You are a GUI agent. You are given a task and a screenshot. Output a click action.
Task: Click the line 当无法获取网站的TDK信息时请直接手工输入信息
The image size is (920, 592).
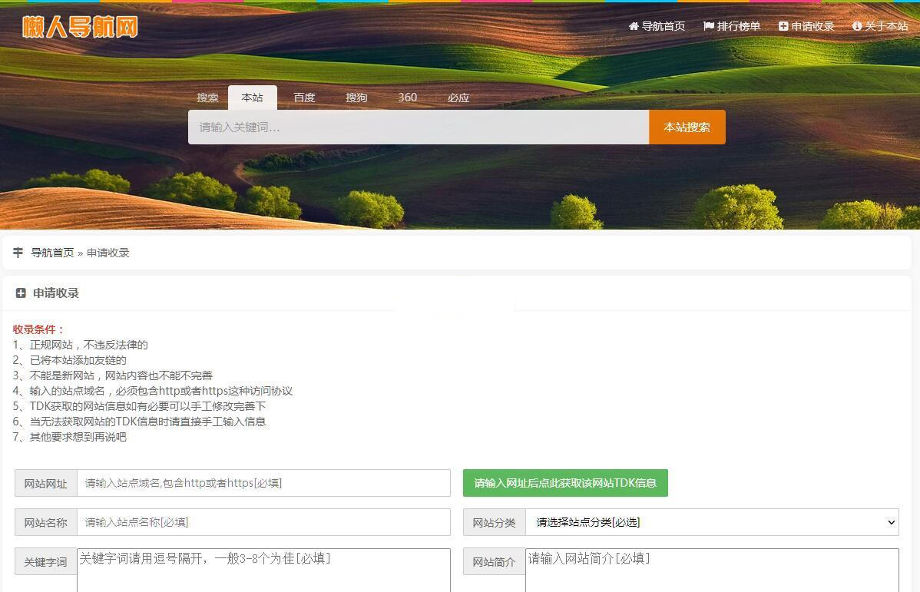pos(139,421)
